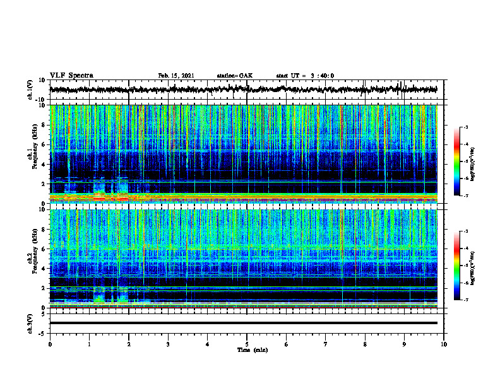Select the "start UT = 3 : 40: 0" text

(305, 76)
